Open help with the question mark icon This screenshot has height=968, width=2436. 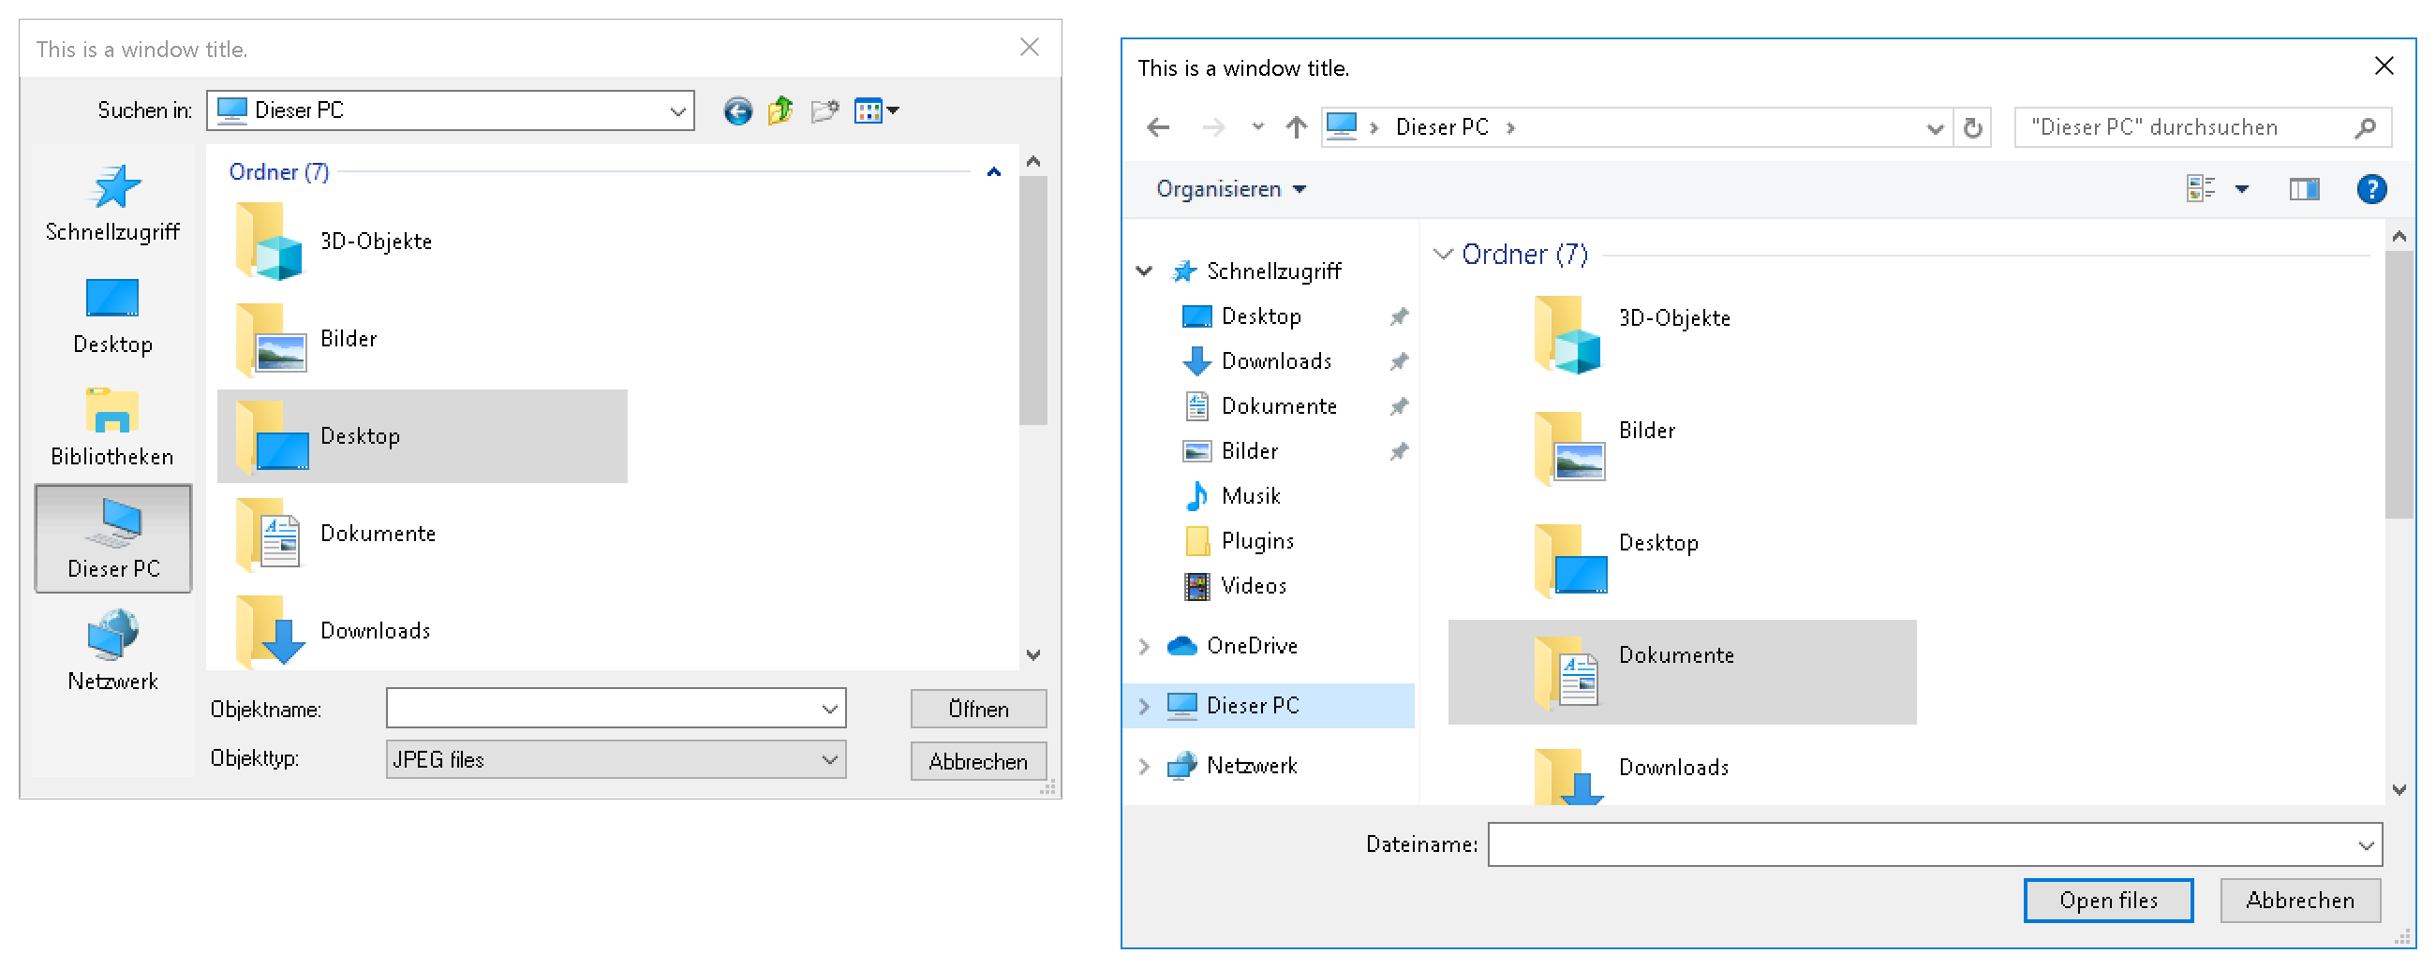[x=2370, y=190]
